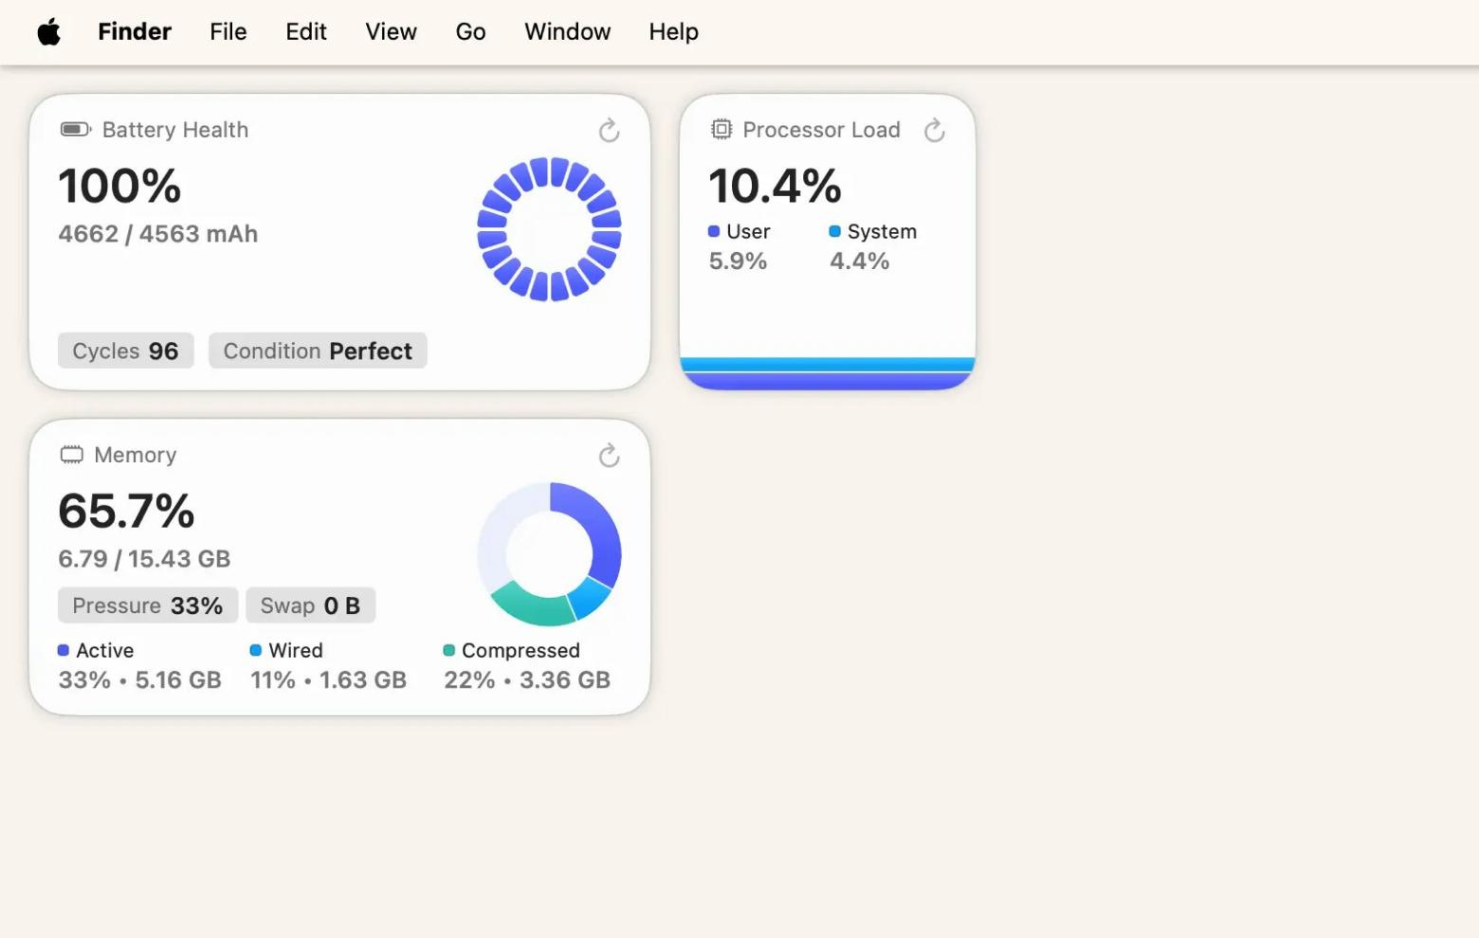The height and width of the screenshot is (938, 1479).
Task: Click the Wired 11% • 1.63 GB value
Action: 329,680
